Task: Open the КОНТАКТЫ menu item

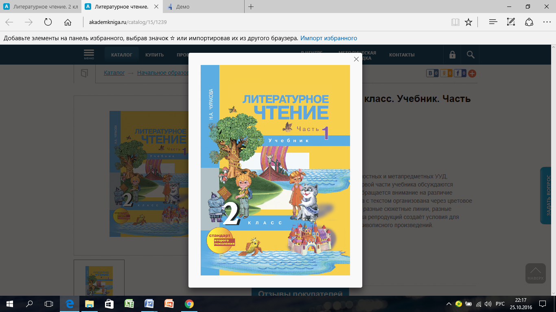Action: (402, 55)
